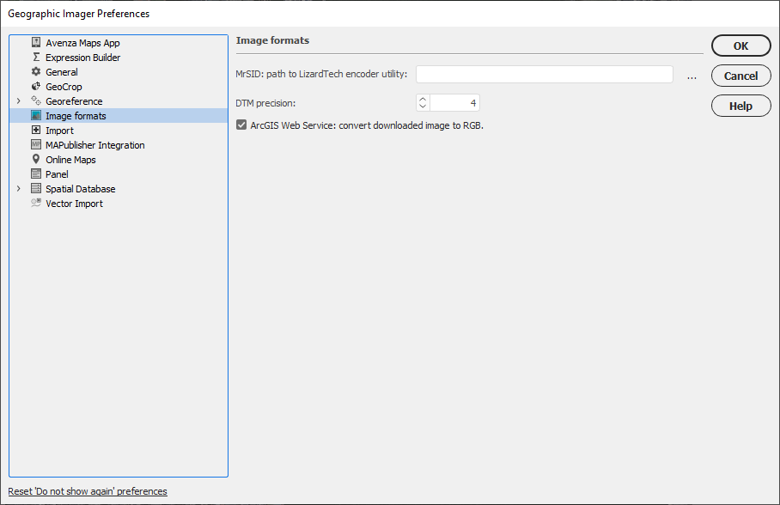
Task: Select the Vector Import icon
Action: pyautogui.click(x=35, y=203)
